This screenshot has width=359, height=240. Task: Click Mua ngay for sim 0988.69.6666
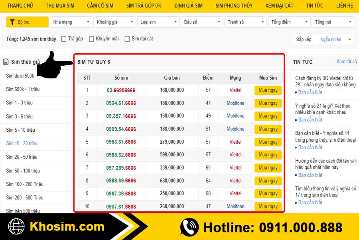(268, 181)
